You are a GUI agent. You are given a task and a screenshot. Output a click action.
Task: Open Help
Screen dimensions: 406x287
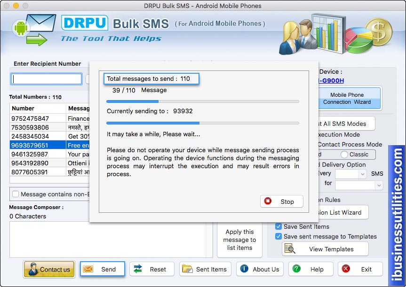(x=310, y=269)
